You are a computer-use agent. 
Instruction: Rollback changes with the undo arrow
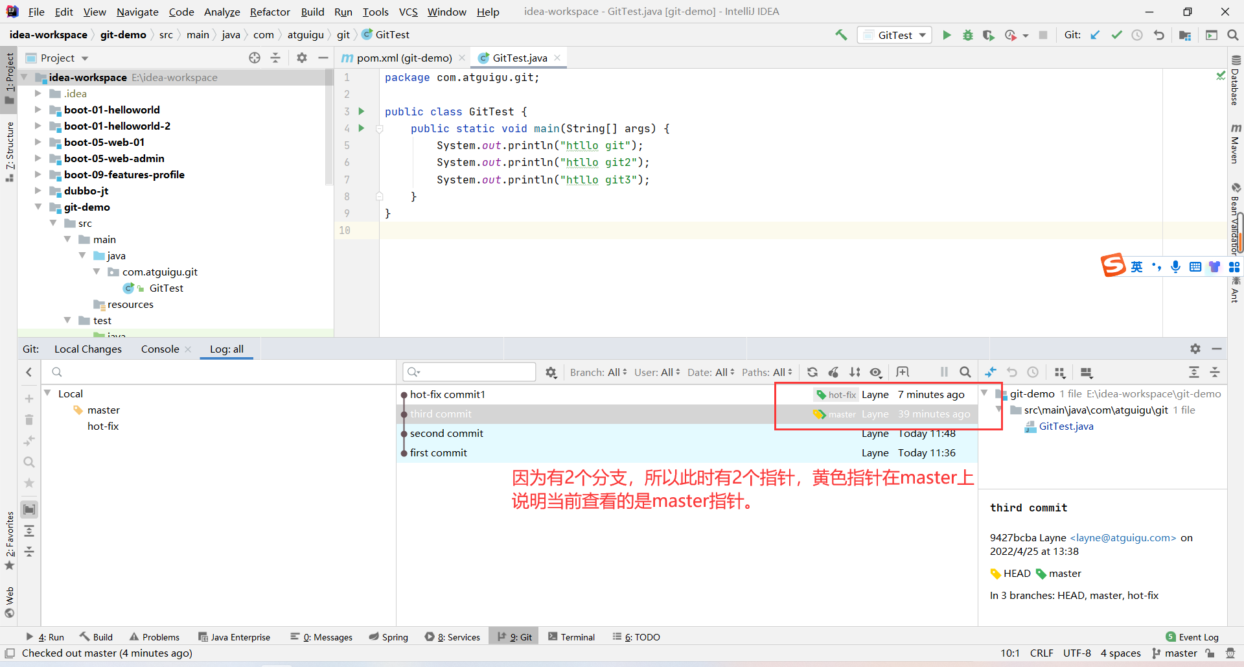point(1158,35)
